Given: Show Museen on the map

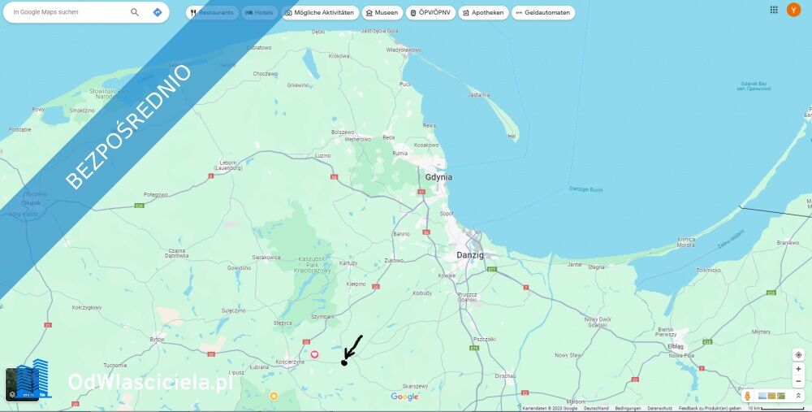Looking at the screenshot, I should (382, 12).
